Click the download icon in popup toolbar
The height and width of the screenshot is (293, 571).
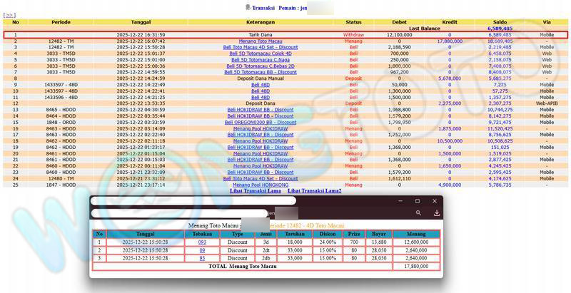(436, 212)
